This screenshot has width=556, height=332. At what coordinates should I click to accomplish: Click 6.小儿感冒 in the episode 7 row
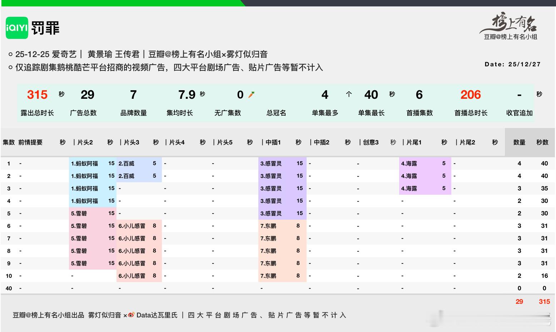pyautogui.click(x=132, y=239)
